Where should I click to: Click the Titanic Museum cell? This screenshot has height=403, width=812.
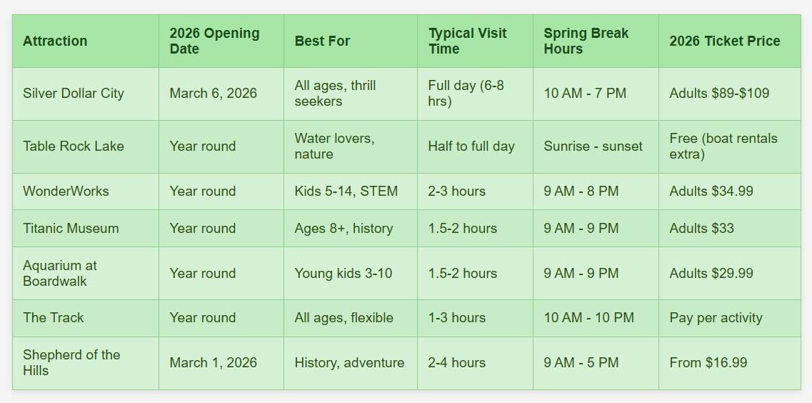click(71, 228)
